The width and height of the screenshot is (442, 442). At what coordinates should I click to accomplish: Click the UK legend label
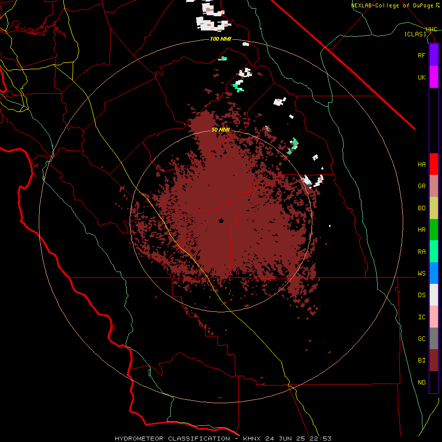point(421,77)
